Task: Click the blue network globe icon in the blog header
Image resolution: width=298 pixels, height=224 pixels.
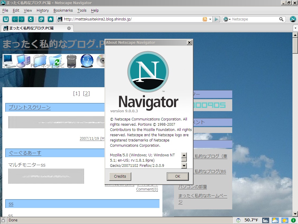Action: (x=87, y=61)
